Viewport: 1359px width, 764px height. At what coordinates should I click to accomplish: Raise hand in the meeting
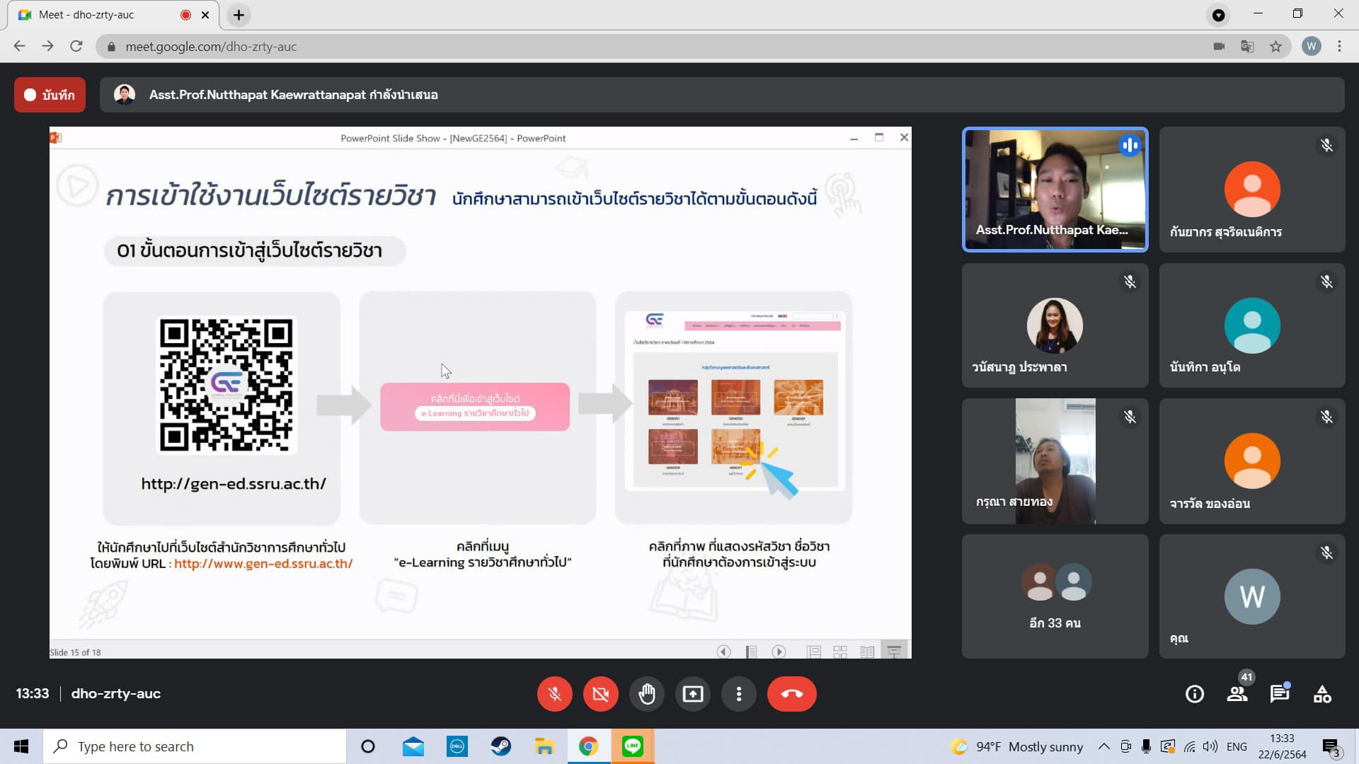(x=646, y=694)
